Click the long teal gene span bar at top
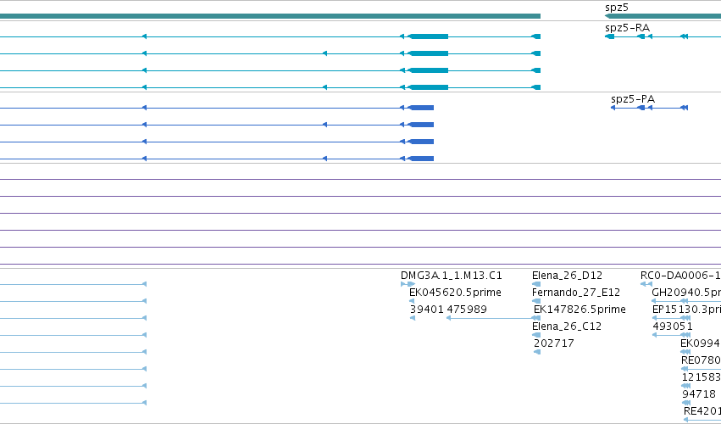This screenshot has height=424, width=721. point(270,17)
